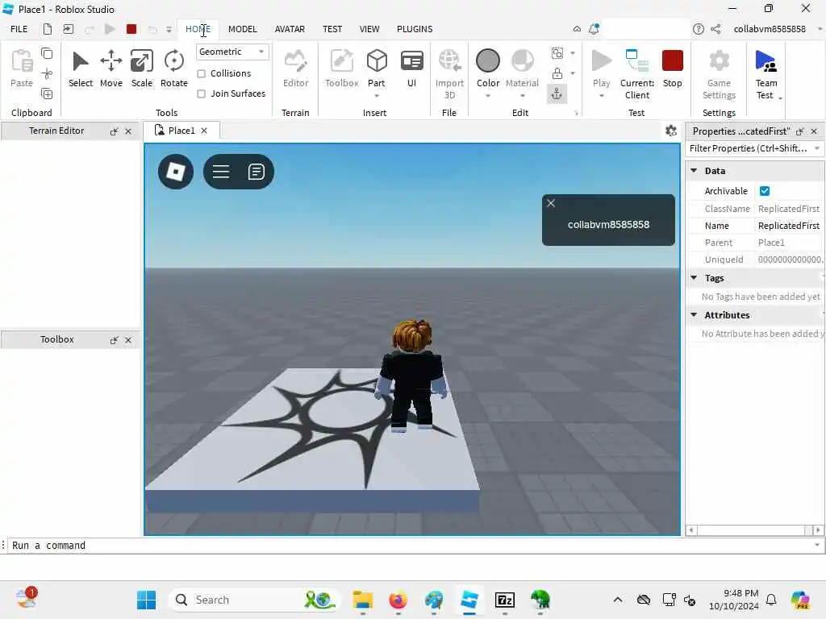Open the username account dropdown arrow
Viewport: 826px width, 619px height.
[820, 29]
